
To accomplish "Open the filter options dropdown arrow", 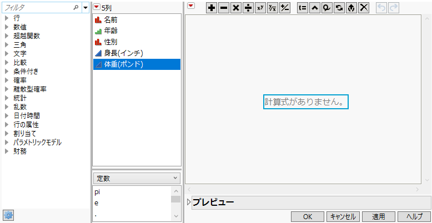I will (86, 8).
